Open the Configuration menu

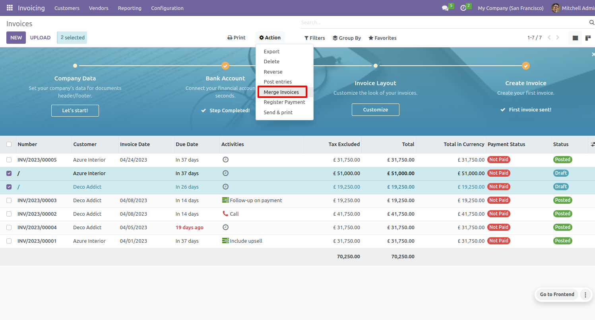(167, 8)
